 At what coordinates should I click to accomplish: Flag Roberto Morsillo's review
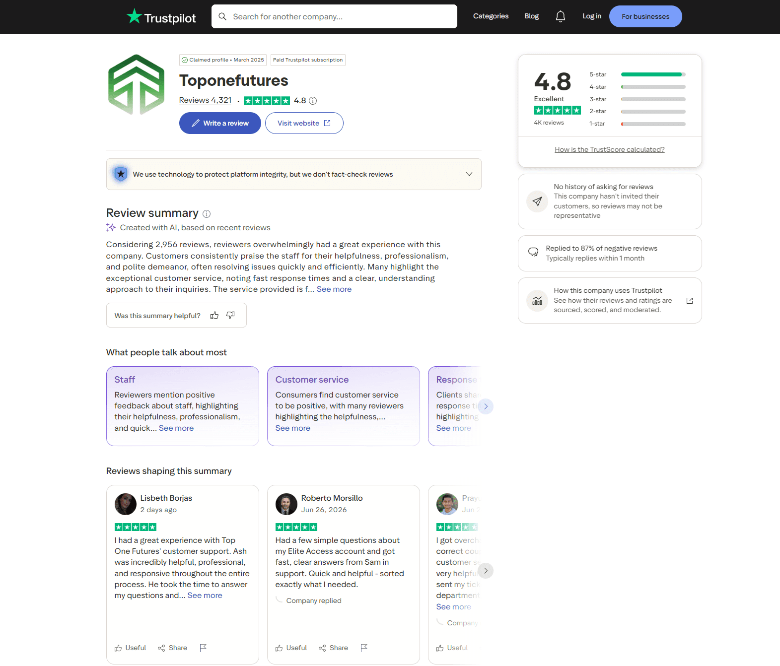pos(364,648)
